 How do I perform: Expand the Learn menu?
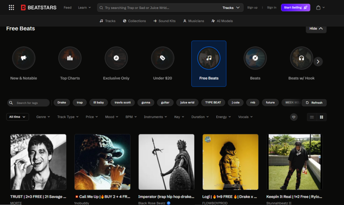85,8
